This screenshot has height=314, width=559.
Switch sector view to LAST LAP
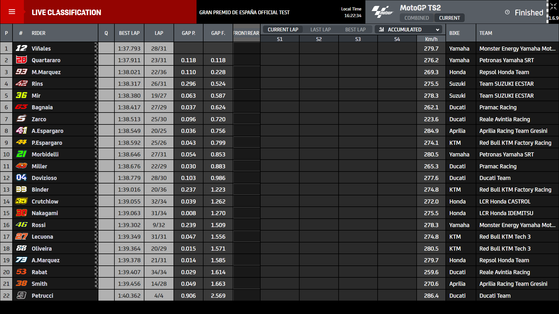[x=320, y=30]
